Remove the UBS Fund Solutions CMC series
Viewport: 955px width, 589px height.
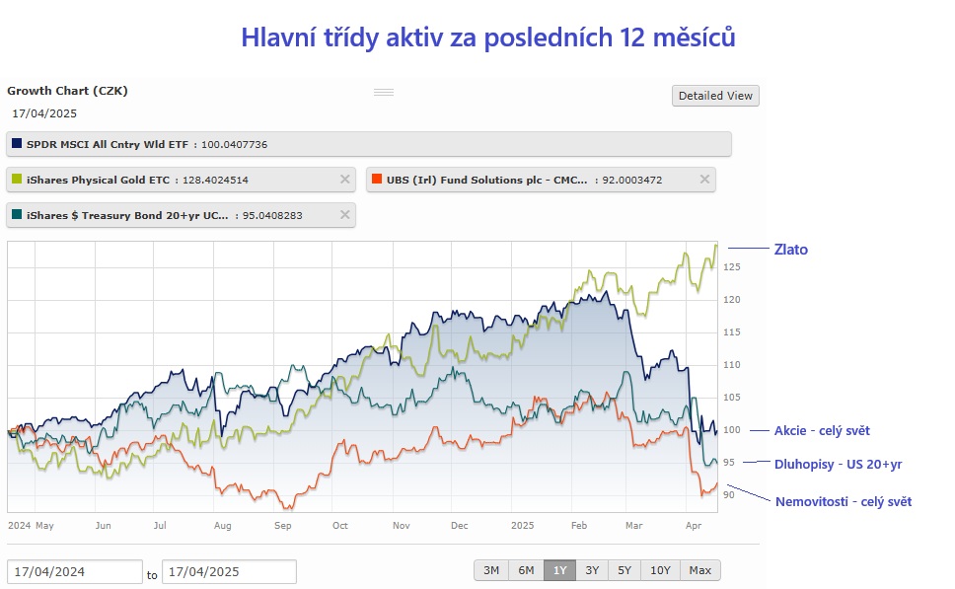tap(704, 180)
